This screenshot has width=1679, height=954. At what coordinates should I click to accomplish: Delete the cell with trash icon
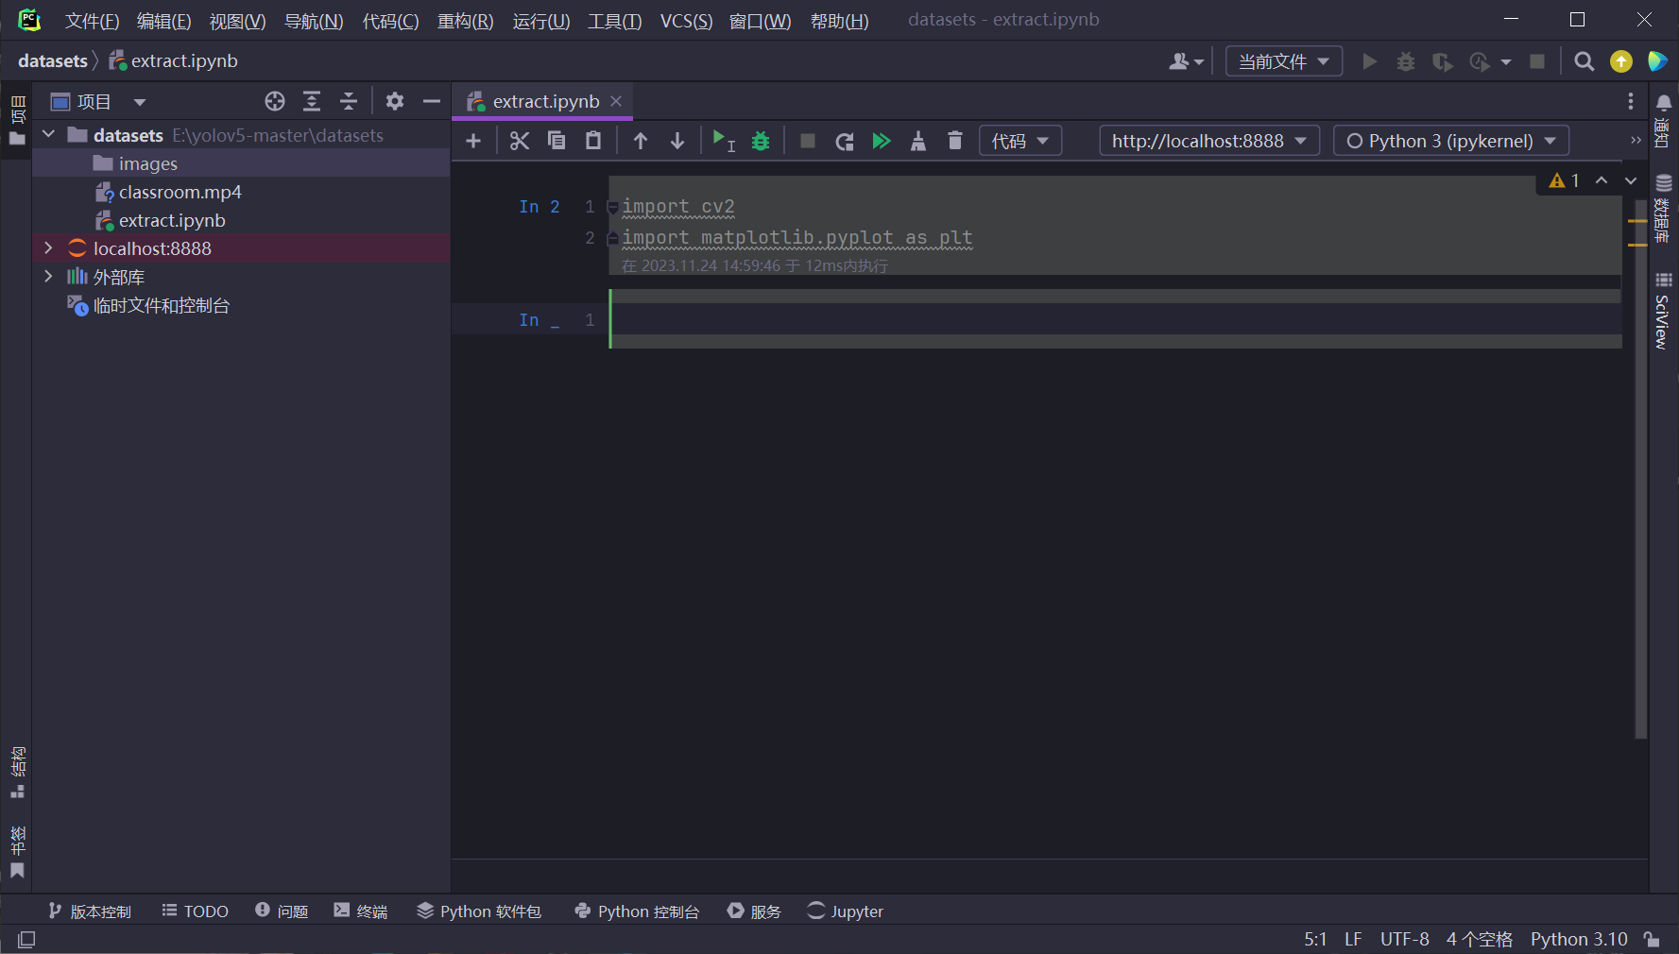[x=955, y=141]
